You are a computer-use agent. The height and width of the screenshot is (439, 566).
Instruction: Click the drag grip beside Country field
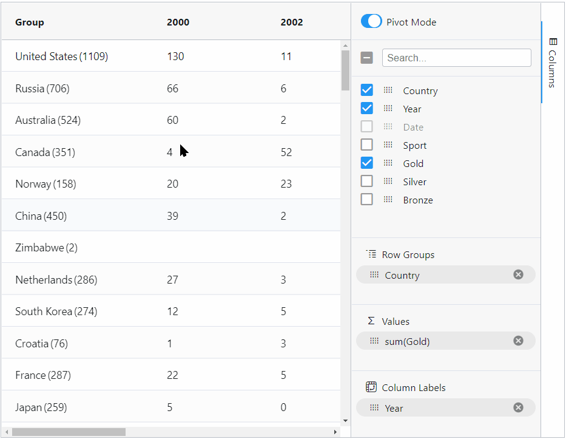tap(388, 90)
